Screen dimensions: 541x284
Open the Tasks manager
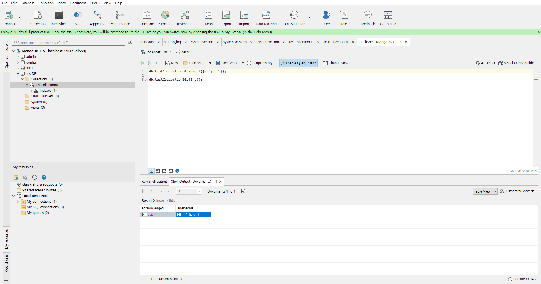(x=209, y=18)
